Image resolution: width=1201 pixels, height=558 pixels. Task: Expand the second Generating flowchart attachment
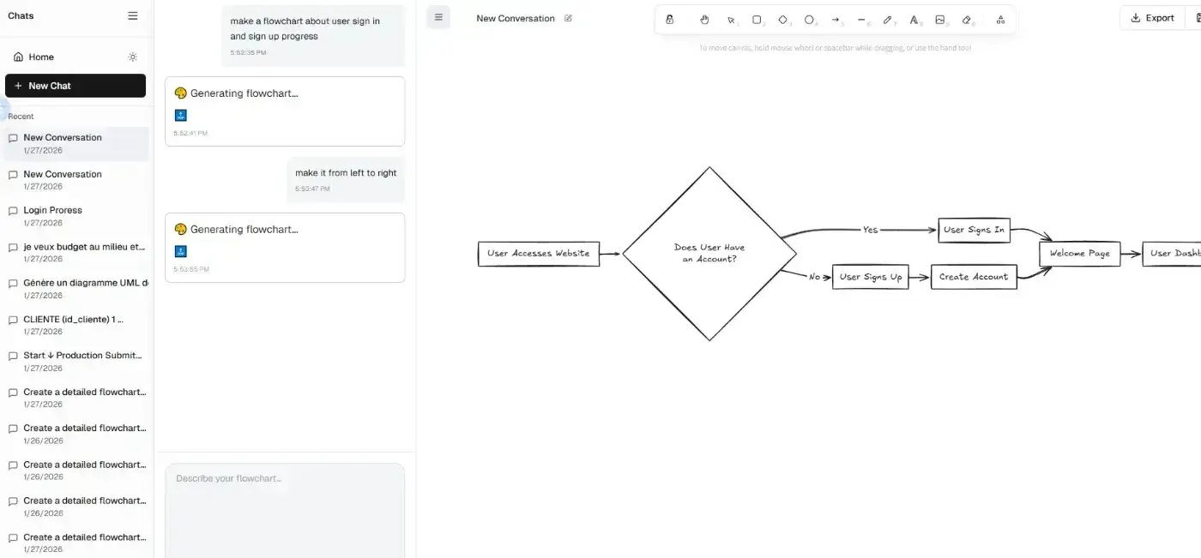(181, 250)
